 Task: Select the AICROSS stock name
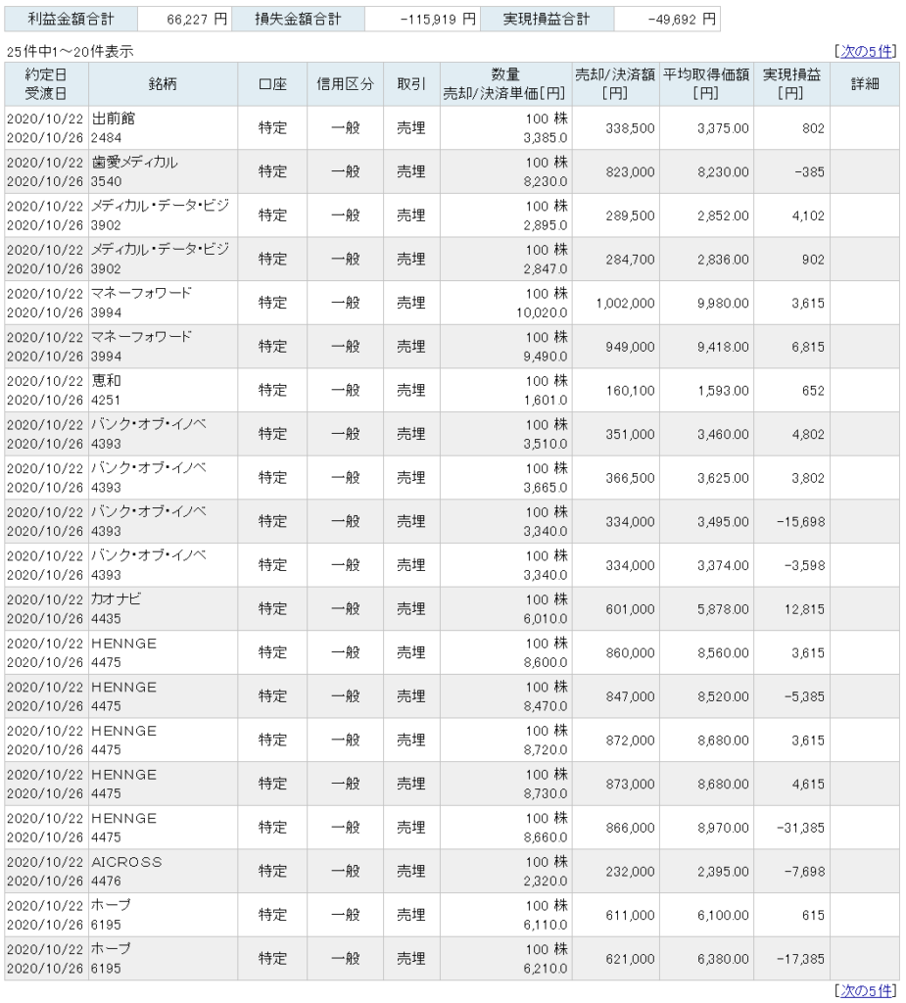(x=126, y=862)
